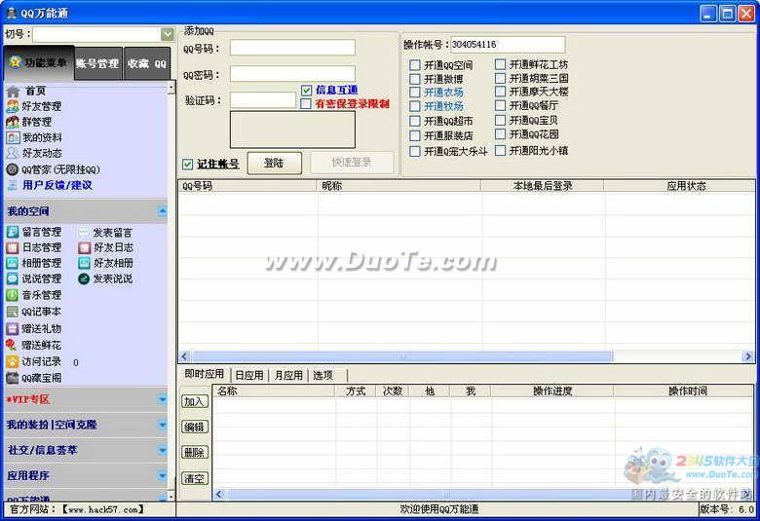
Task: Select the 日应用 tab
Action: pos(249,376)
